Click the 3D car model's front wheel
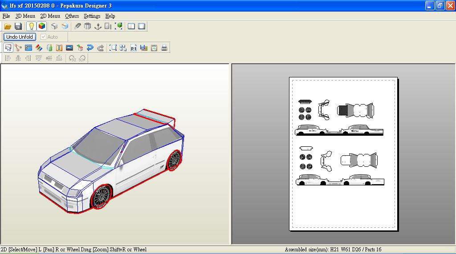The image size is (456, 254). [x=101, y=197]
